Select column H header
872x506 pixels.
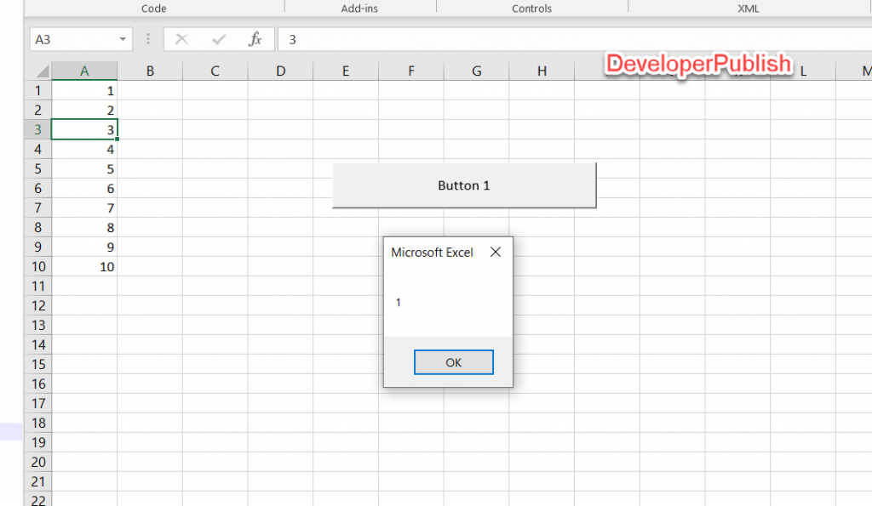click(x=542, y=71)
